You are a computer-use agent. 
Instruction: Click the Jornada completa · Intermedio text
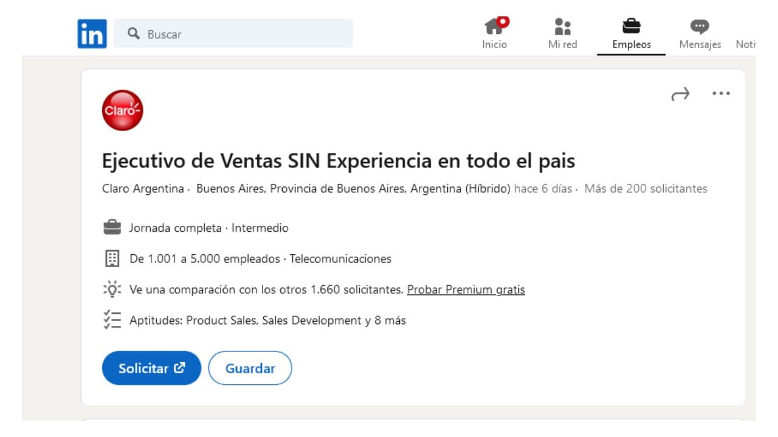point(209,228)
